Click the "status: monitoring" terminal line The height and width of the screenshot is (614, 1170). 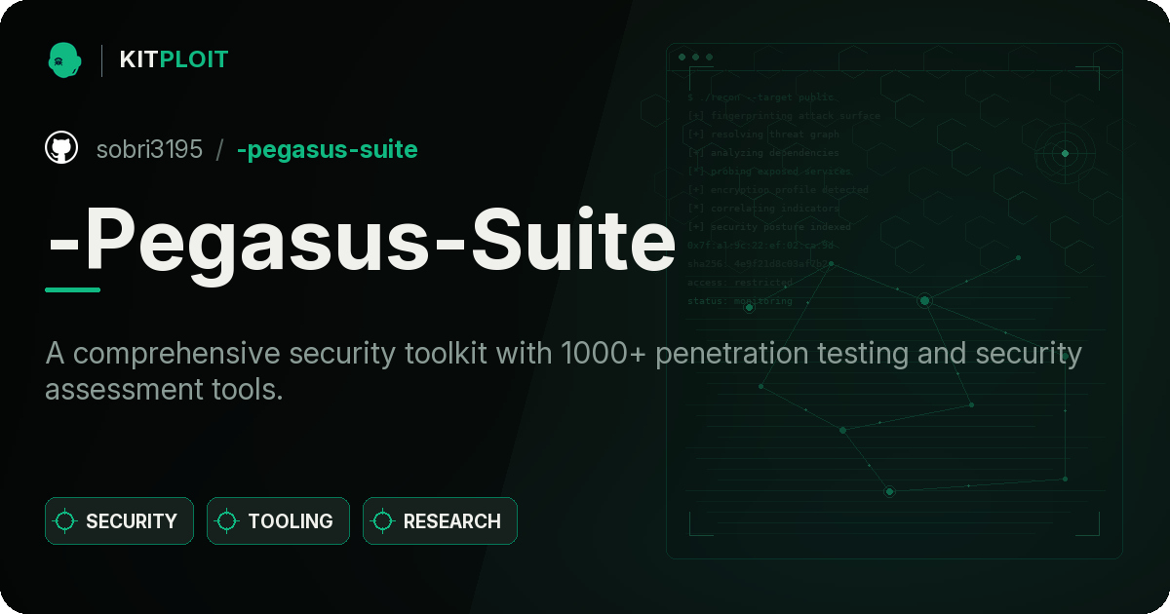point(740,301)
